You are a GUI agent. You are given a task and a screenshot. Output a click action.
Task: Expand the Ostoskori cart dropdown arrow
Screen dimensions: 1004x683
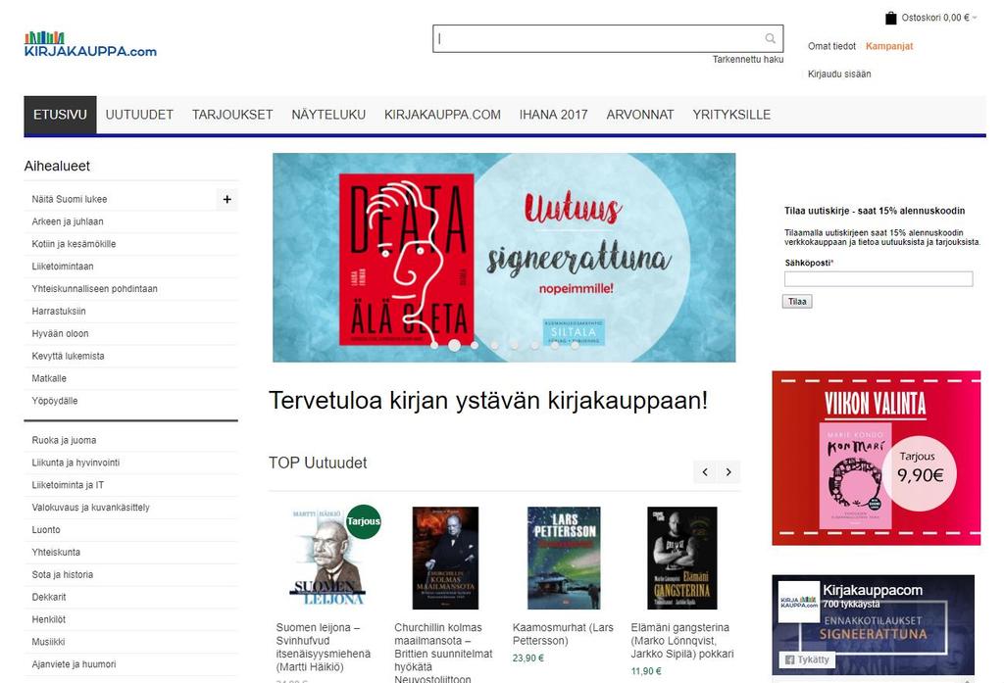coord(975,18)
